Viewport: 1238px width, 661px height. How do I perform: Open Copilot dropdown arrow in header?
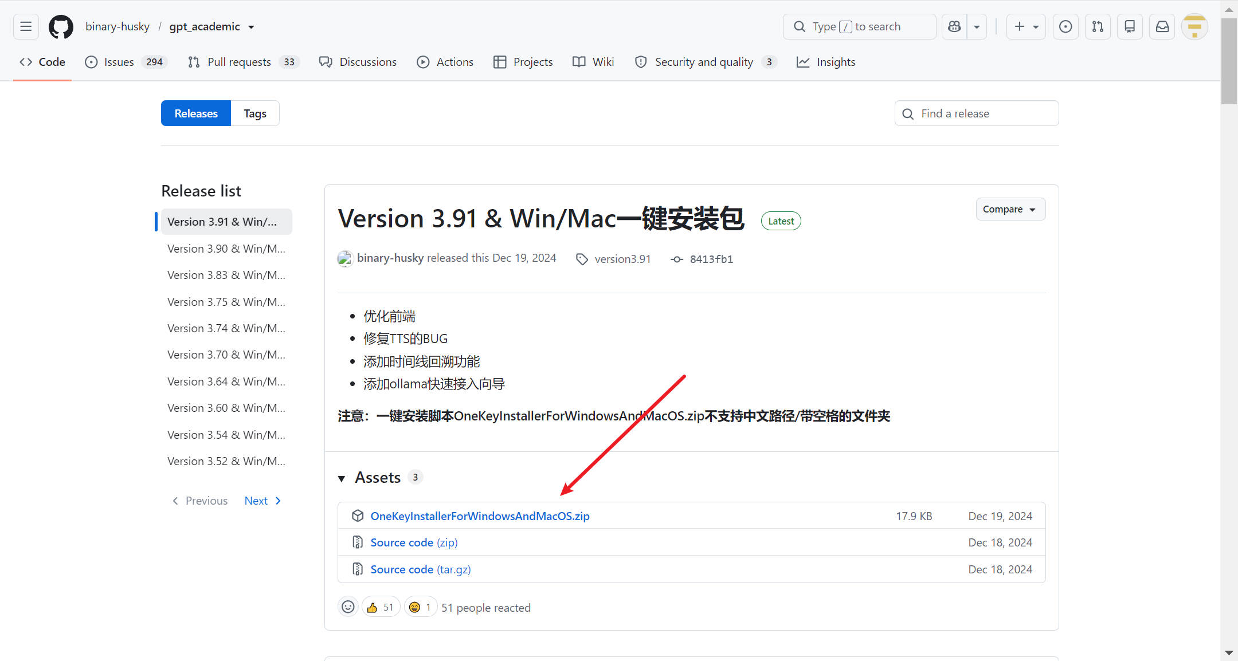coord(977,26)
